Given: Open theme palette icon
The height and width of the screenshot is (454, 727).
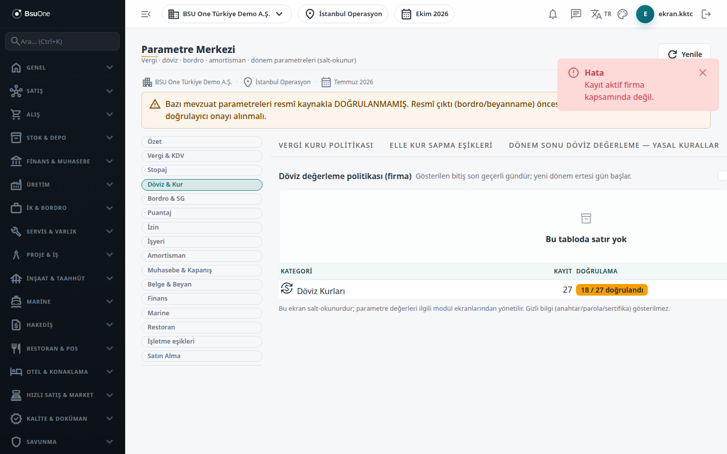Looking at the screenshot, I should (622, 14).
